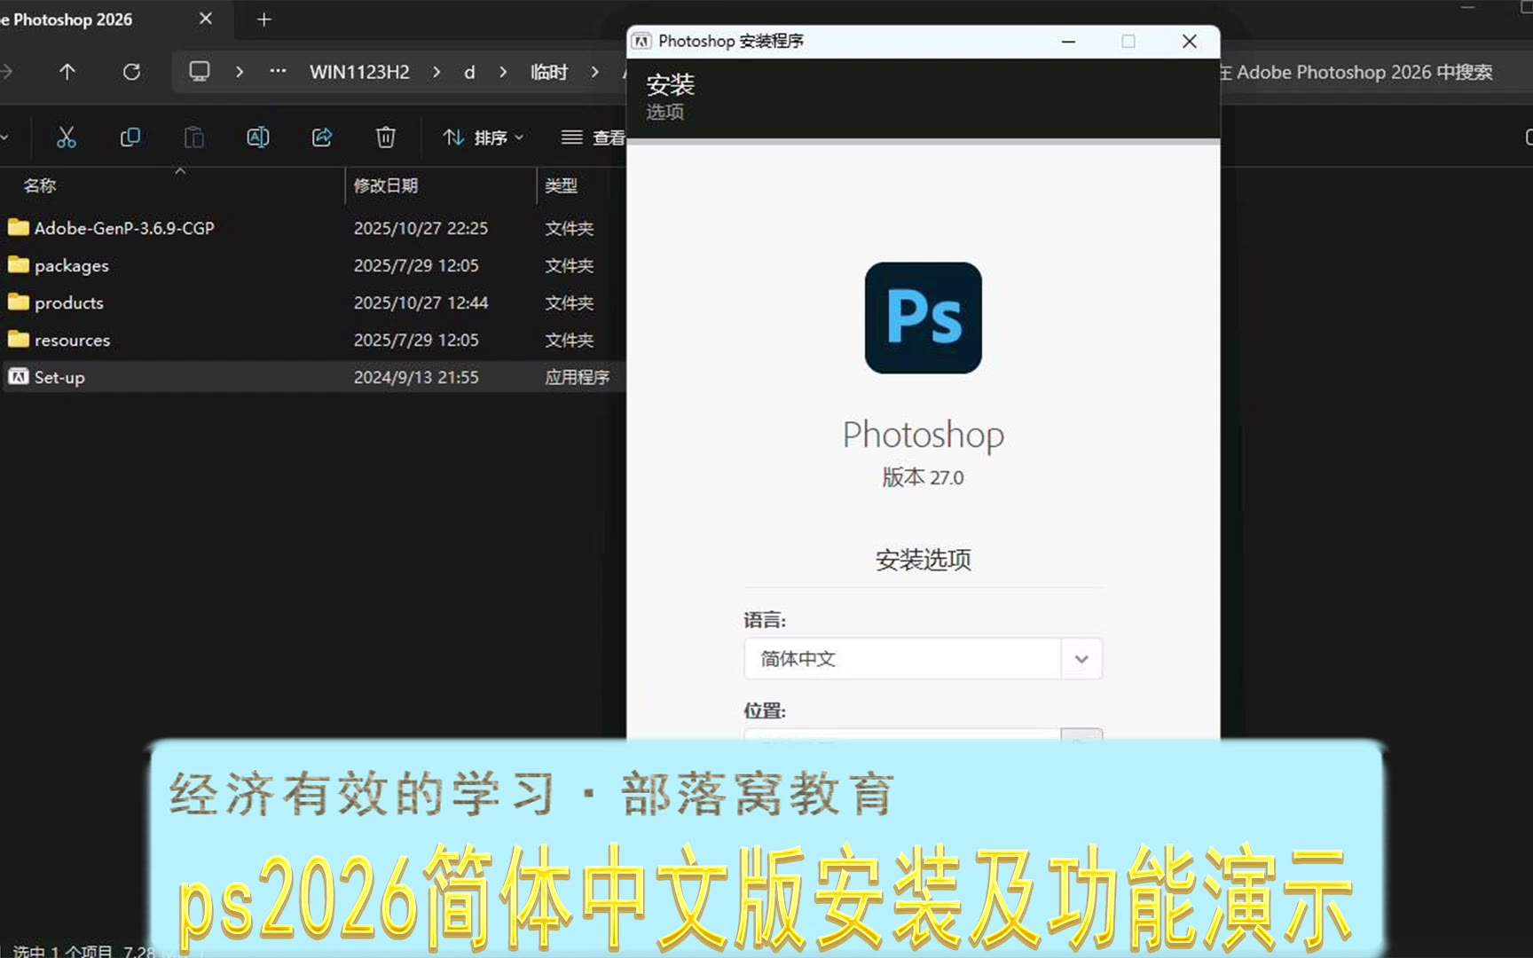Screen dimensions: 1533x958
Task: Click the 应用程序 type cell of Set-up
Action: coord(577,377)
